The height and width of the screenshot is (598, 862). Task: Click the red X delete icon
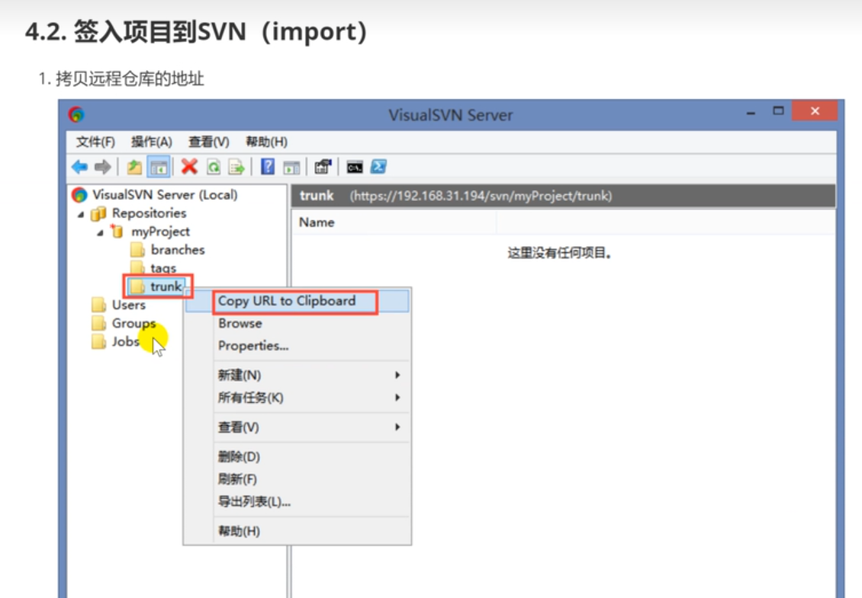(189, 166)
